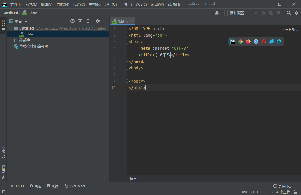301x195 pixels.
Task: Click the Run with coverage icon
Action: pos(271,13)
